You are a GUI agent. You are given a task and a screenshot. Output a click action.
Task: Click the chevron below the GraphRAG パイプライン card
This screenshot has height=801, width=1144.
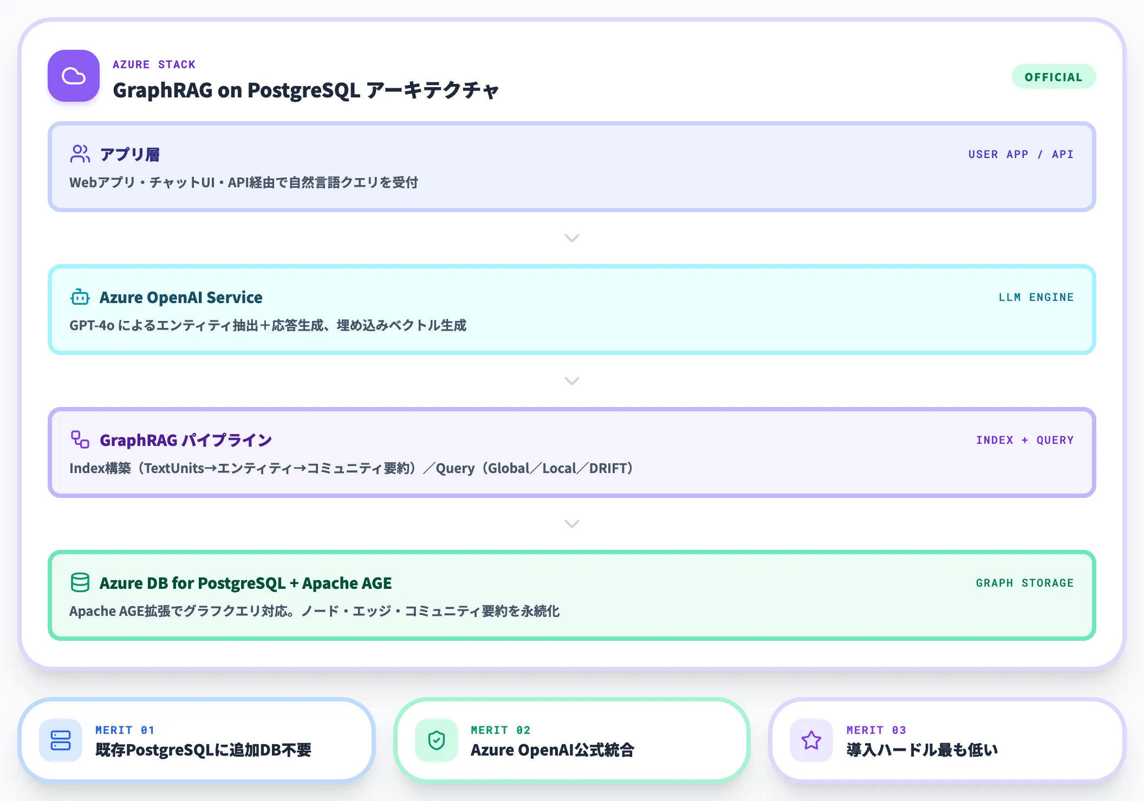pos(572,524)
